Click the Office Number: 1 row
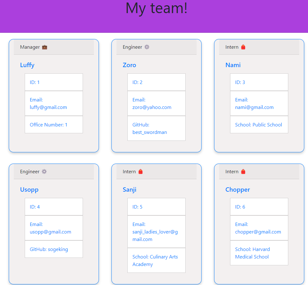 [x=54, y=125]
